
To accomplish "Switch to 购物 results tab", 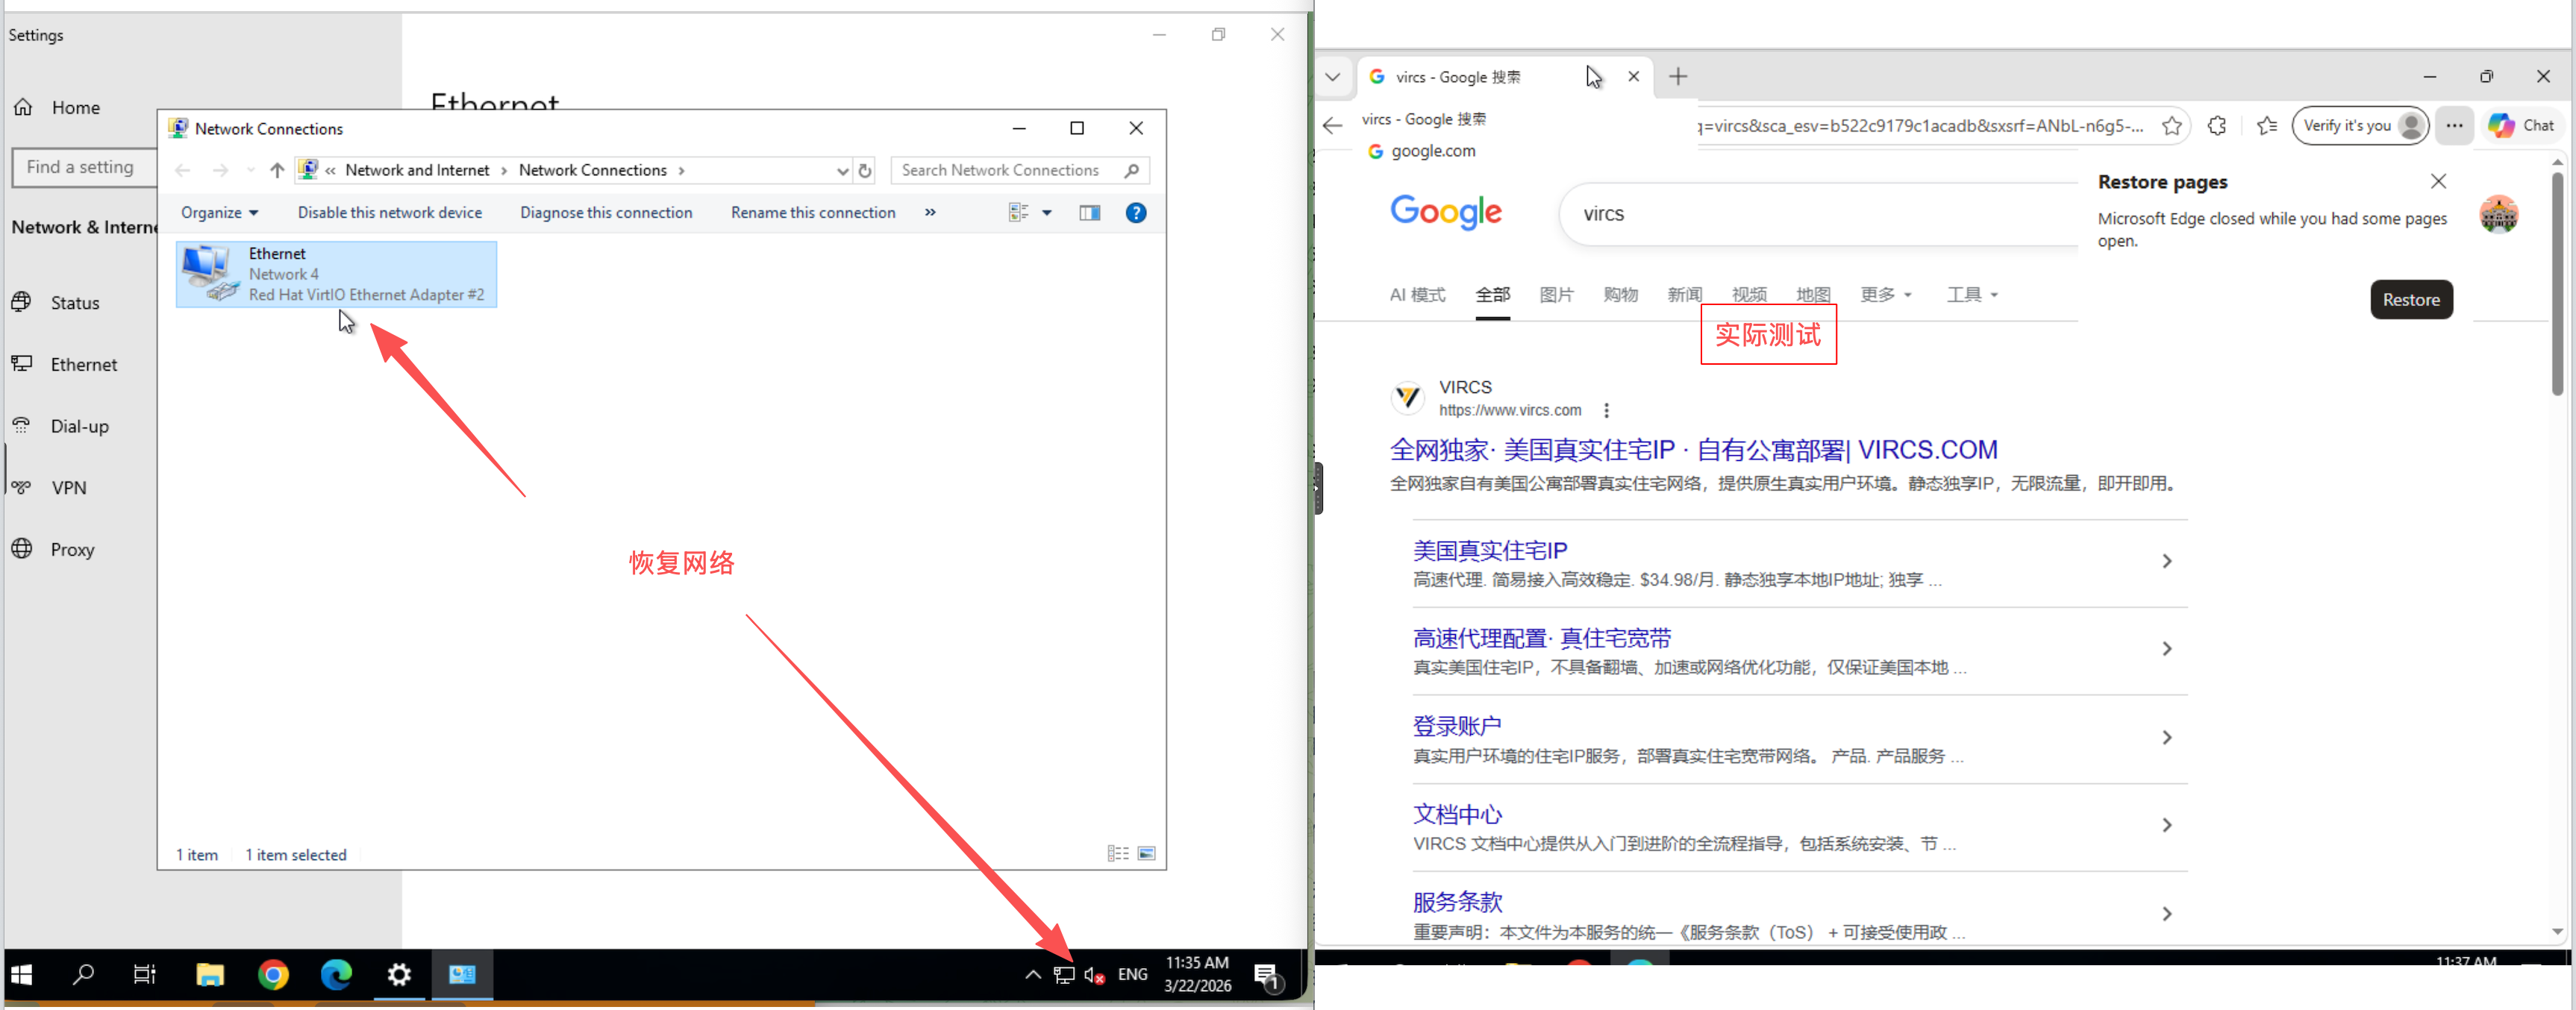I will click(1620, 294).
